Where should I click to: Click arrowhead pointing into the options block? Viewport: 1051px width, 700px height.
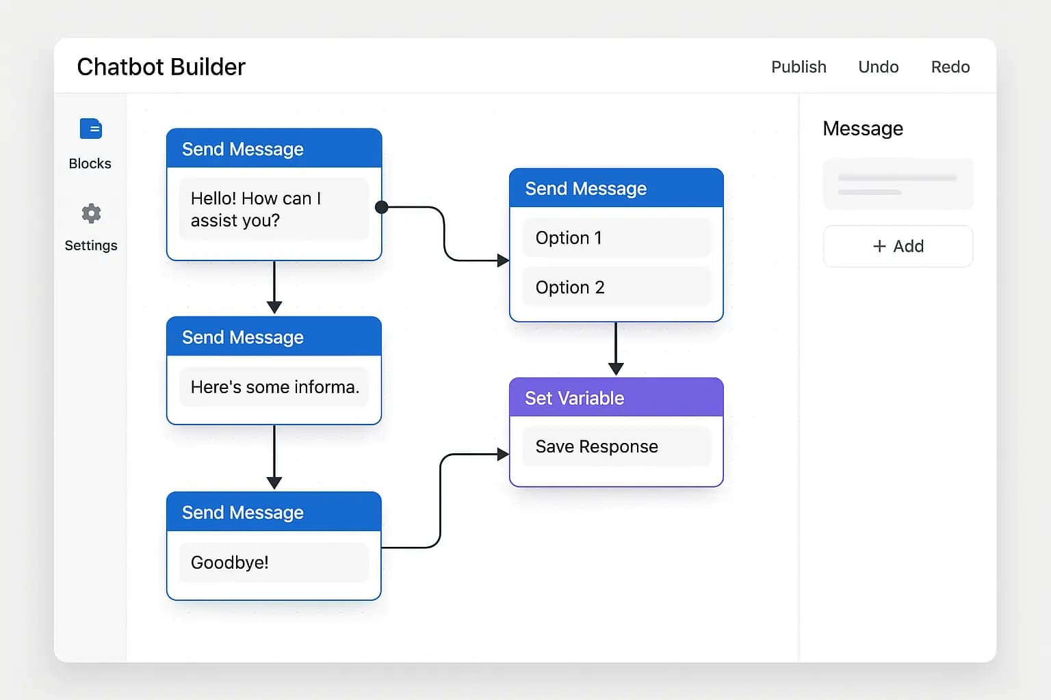click(503, 260)
